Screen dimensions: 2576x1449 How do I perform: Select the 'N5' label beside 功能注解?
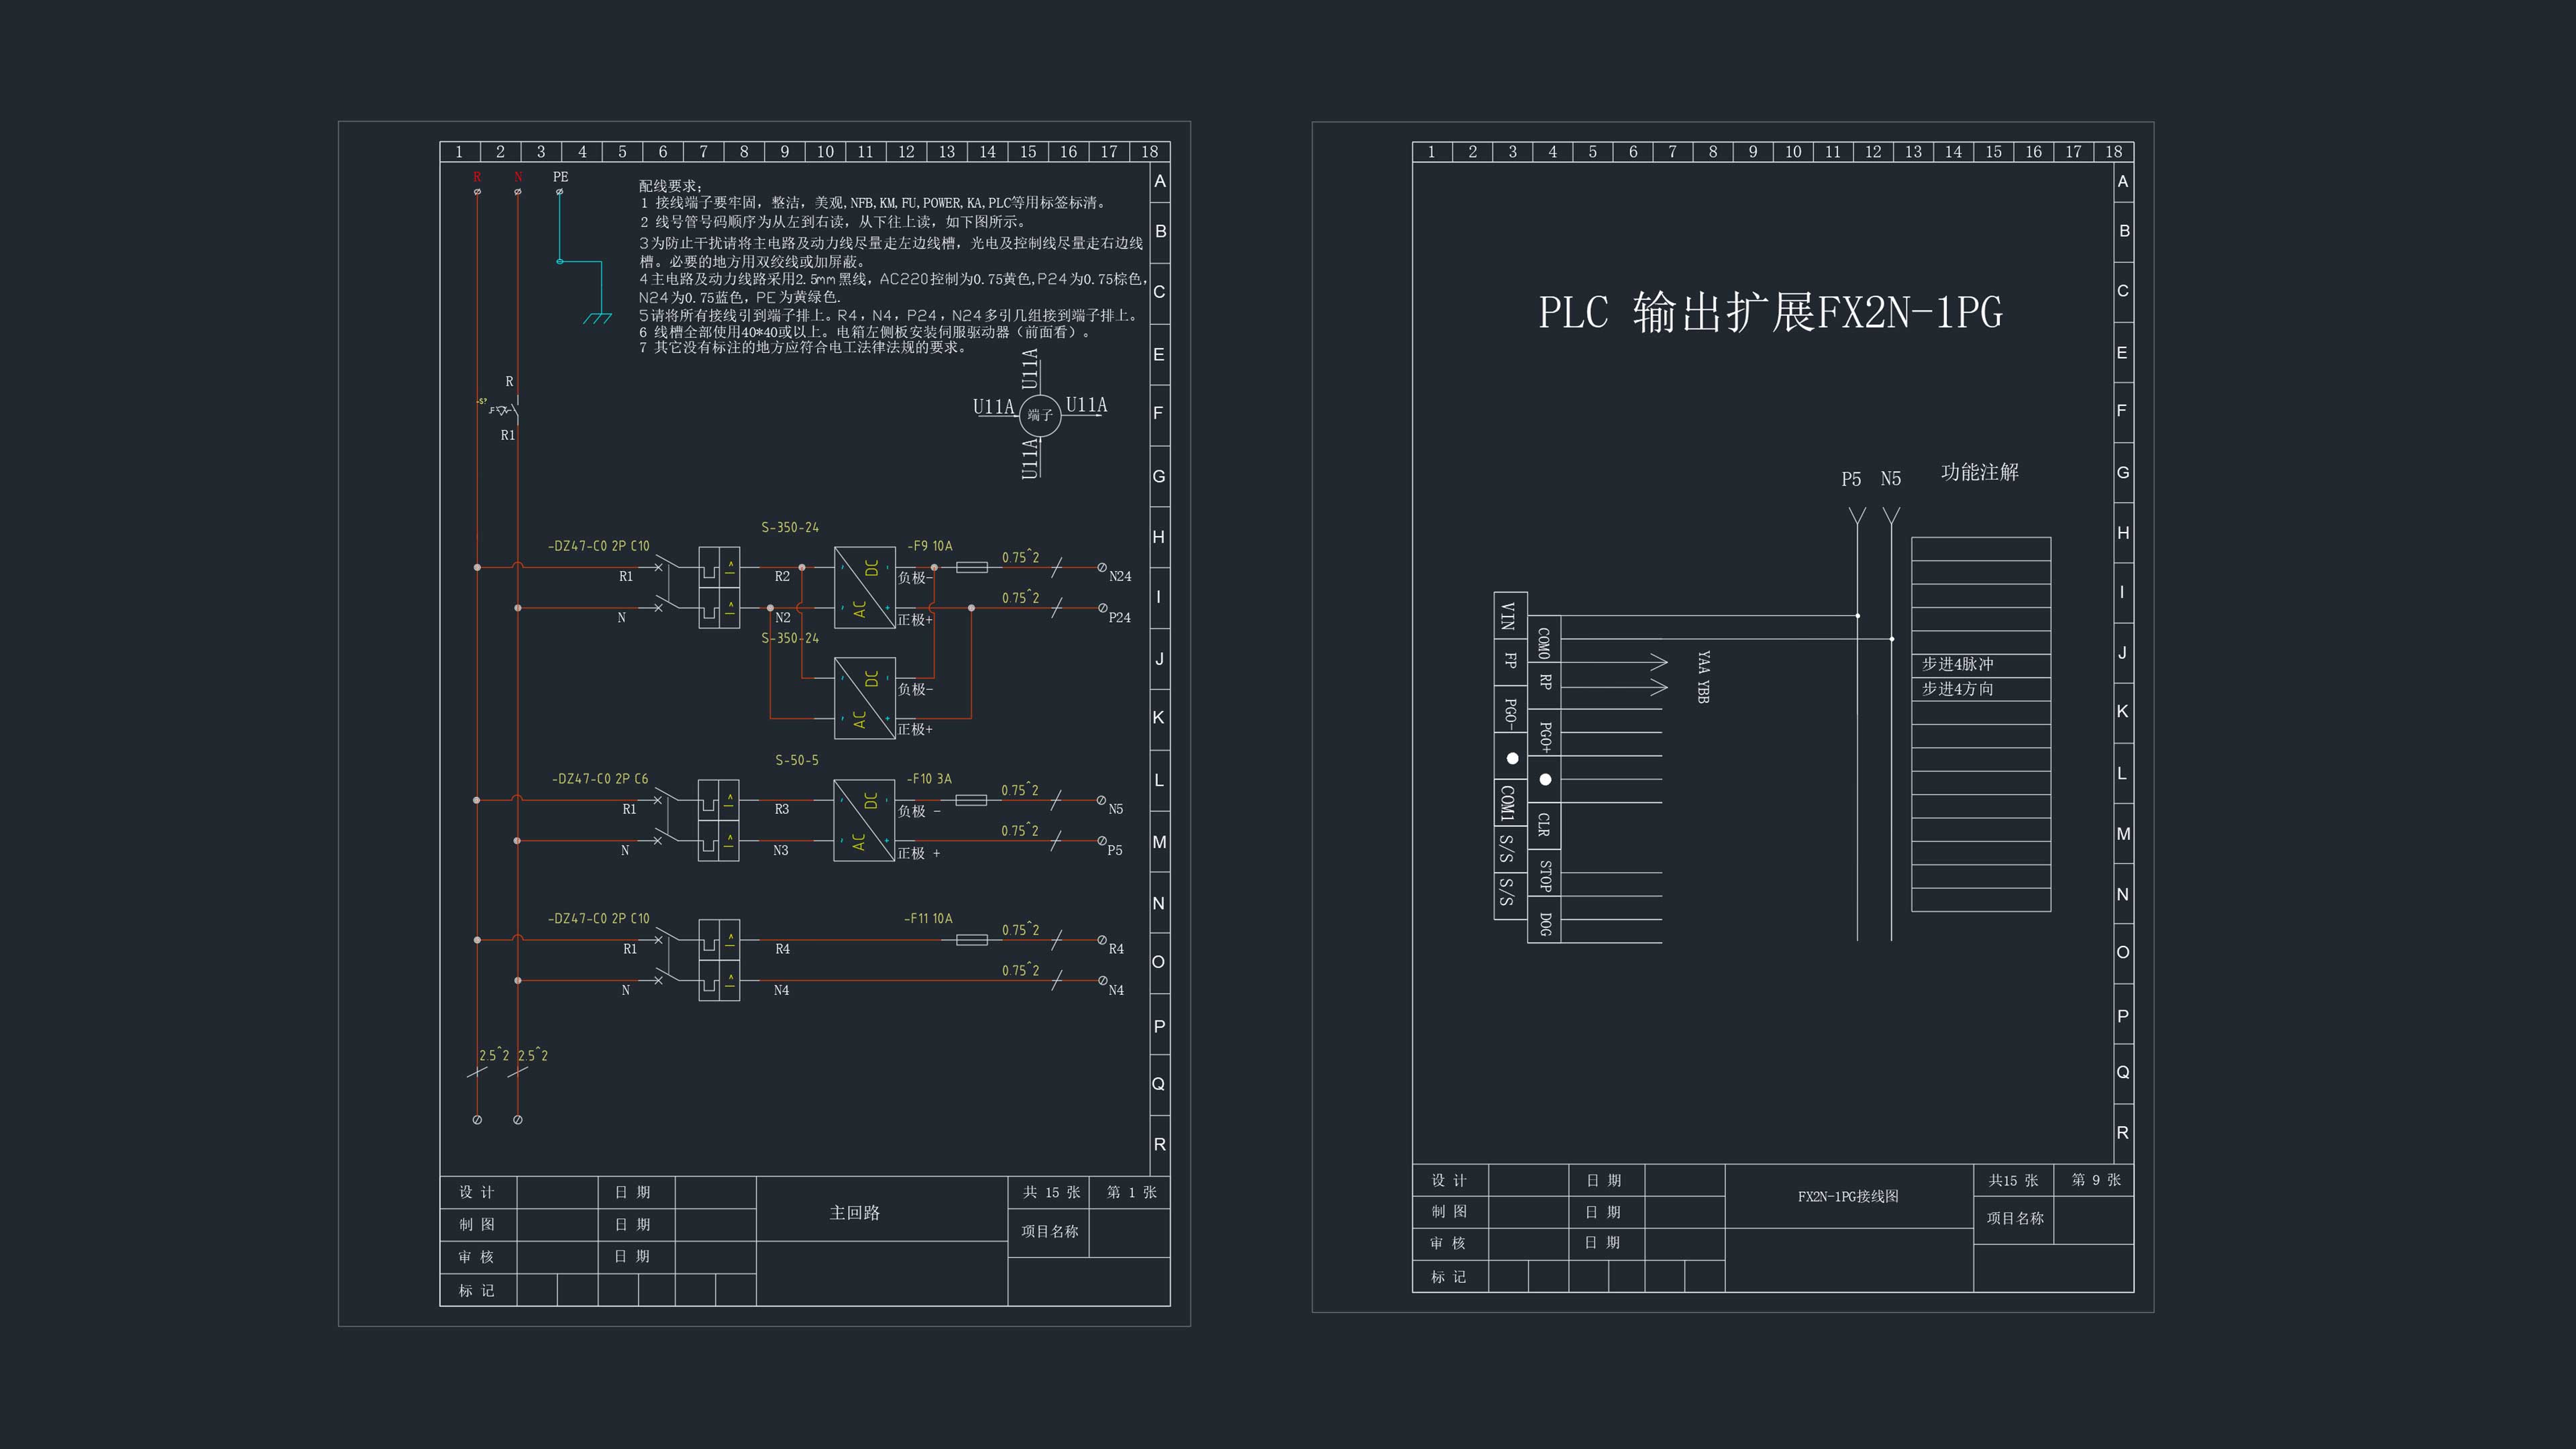pos(1890,479)
